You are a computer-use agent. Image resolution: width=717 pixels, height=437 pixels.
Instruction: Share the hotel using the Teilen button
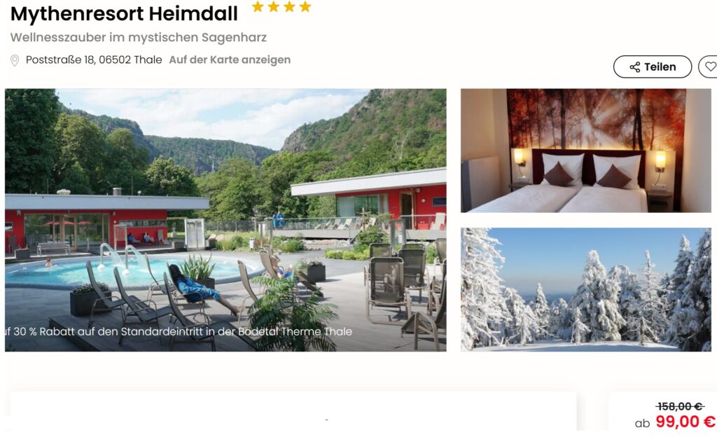pos(653,67)
